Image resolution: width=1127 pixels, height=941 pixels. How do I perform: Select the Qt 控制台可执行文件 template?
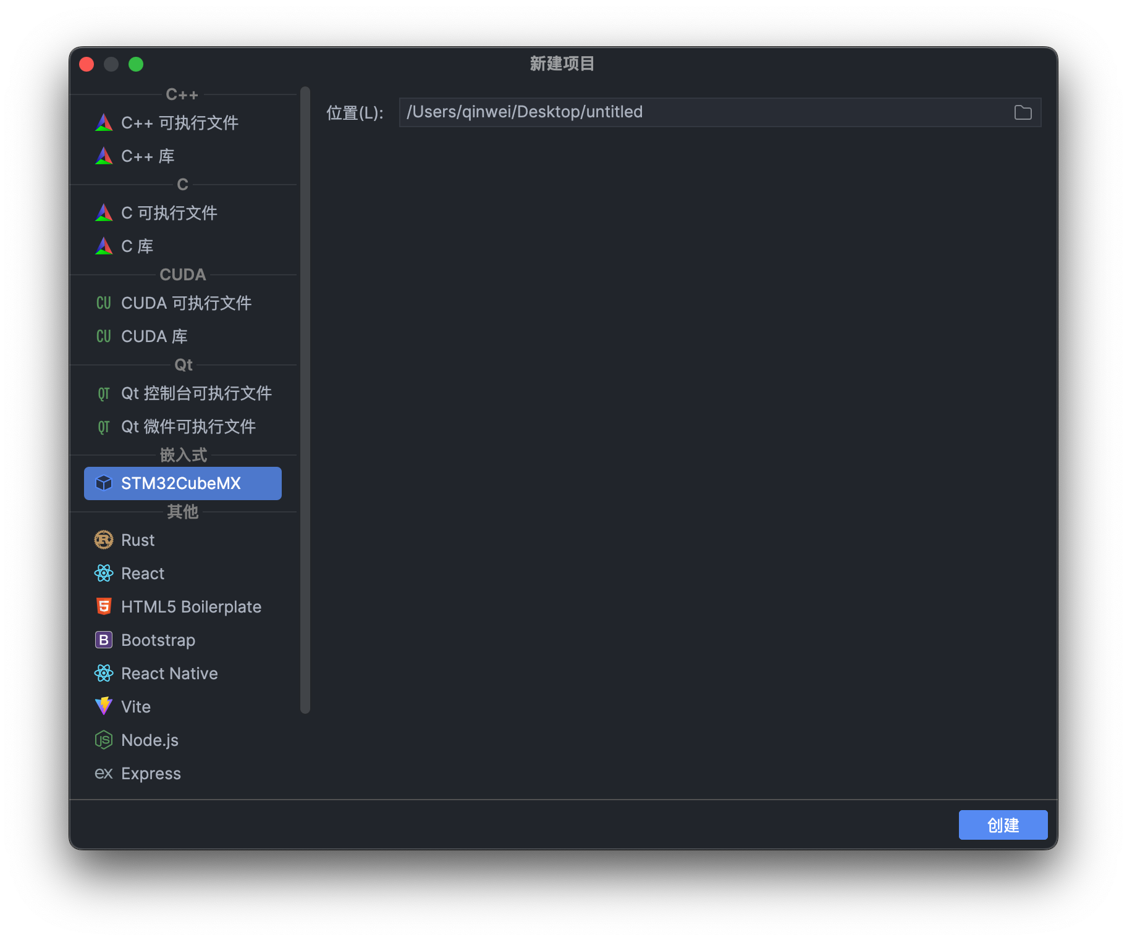coord(196,393)
